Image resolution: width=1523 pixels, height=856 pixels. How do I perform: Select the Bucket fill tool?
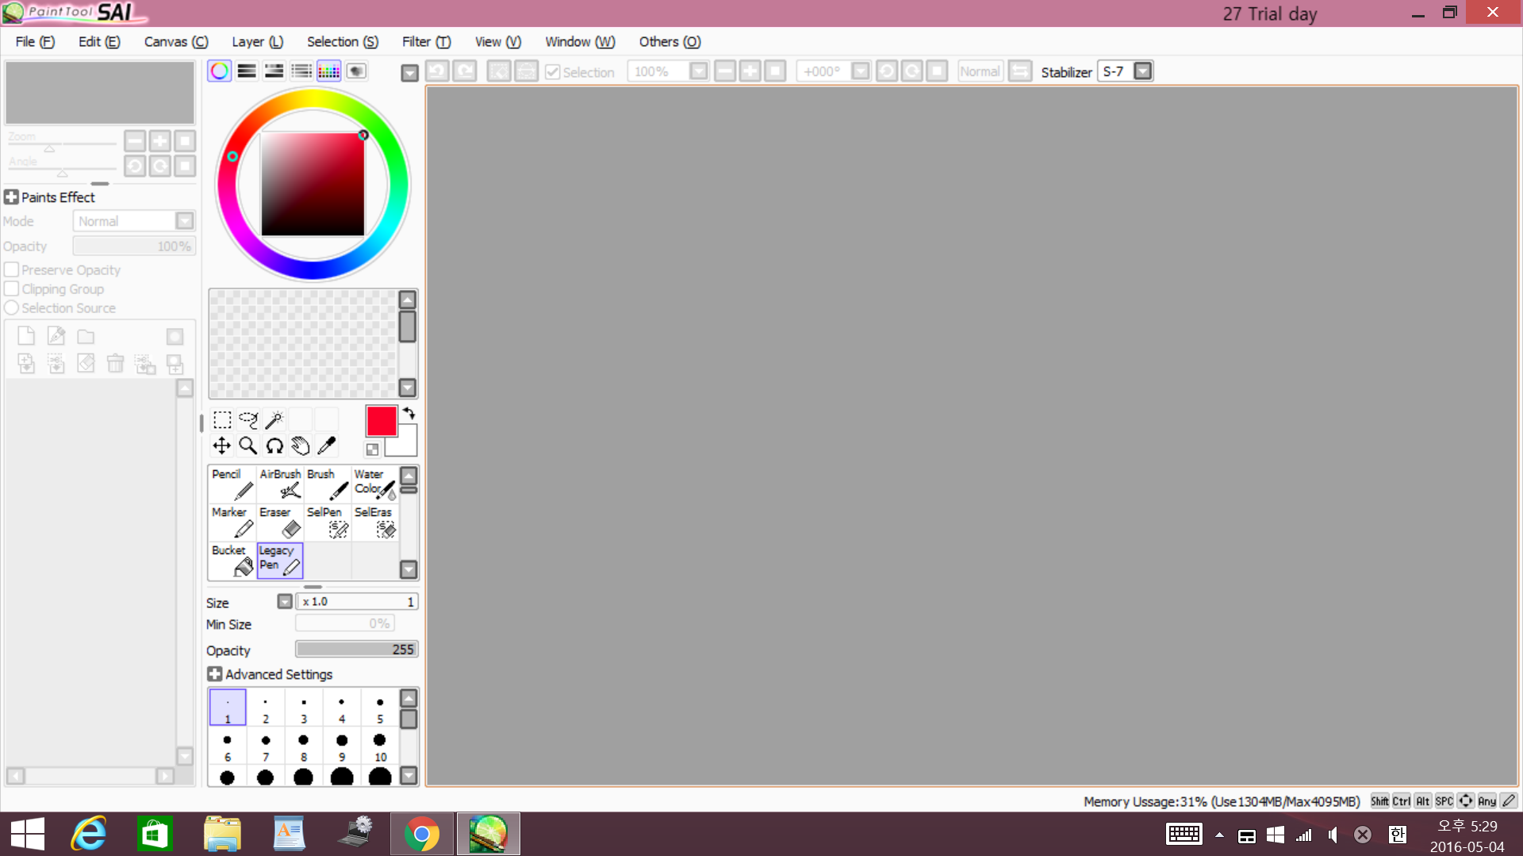pyautogui.click(x=232, y=560)
